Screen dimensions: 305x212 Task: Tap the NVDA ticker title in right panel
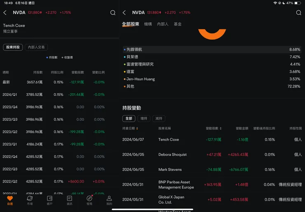138,13
